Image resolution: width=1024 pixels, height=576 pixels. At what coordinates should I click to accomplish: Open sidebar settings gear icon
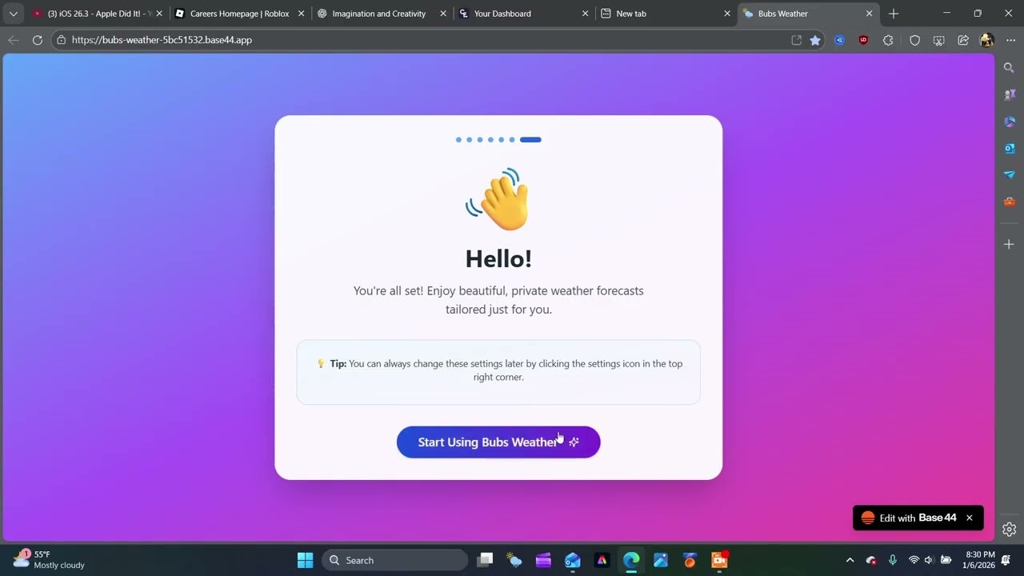[1010, 529]
